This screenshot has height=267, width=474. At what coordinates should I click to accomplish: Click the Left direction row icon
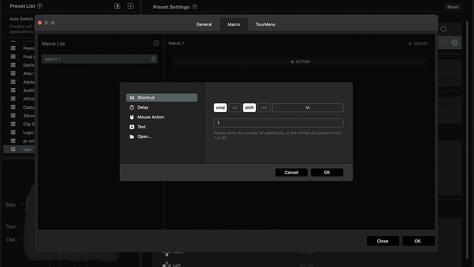click(x=166, y=265)
